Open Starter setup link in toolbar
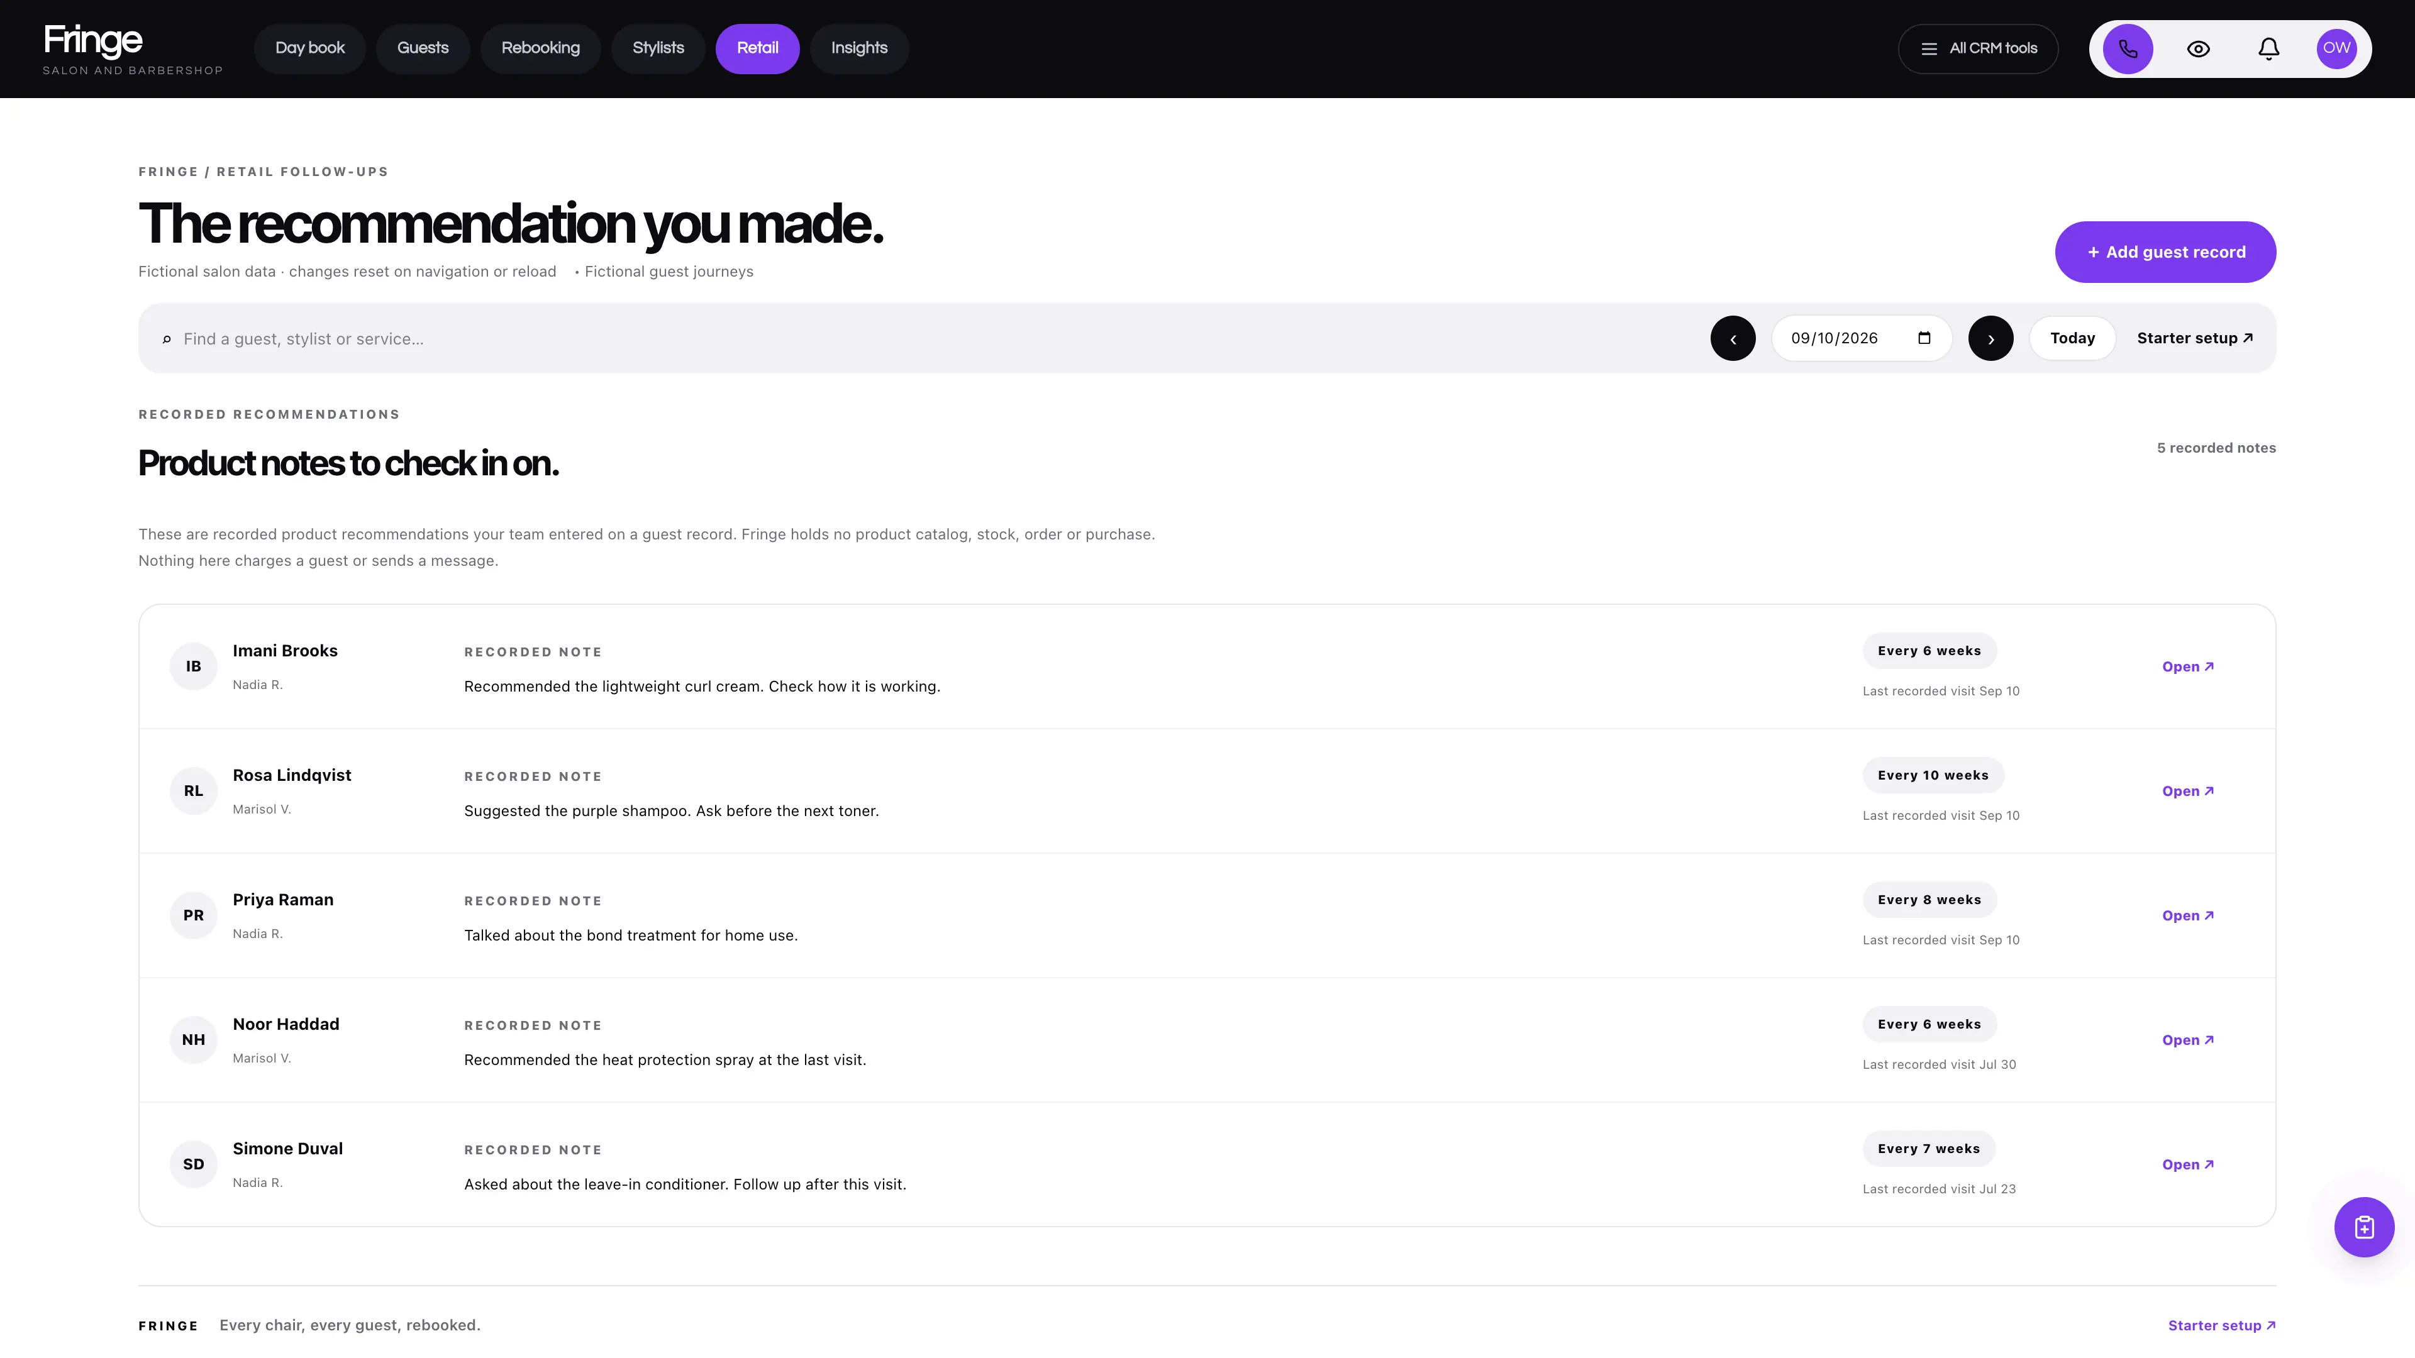This screenshot has width=2415, height=1358. [x=2195, y=338]
